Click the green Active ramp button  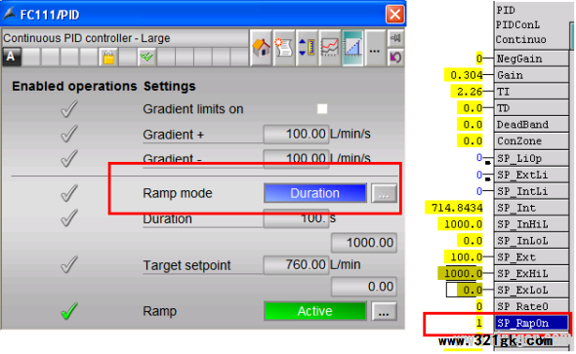coord(315,311)
